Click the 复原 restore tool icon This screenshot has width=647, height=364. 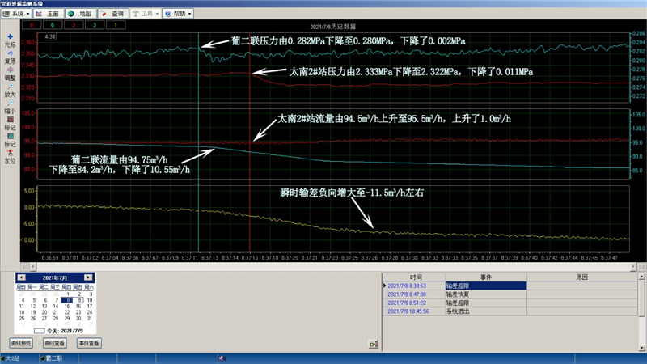click(10, 53)
